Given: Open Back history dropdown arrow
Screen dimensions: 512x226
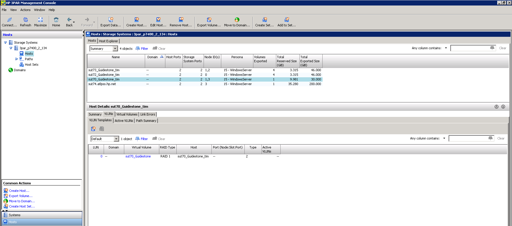Looking at the screenshot, I should (74, 22).
